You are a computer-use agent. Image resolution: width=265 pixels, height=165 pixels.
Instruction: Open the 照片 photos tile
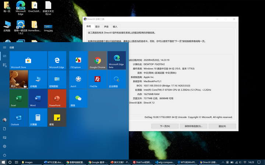19,79
